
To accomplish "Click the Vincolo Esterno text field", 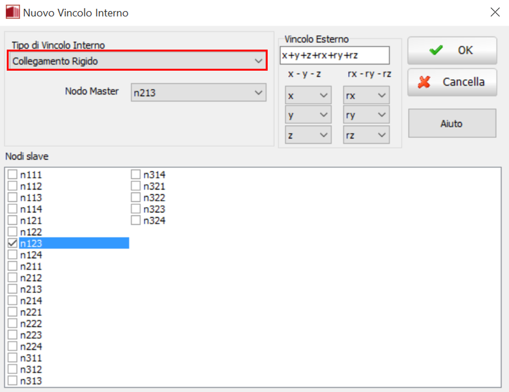I will (x=334, y=55).
